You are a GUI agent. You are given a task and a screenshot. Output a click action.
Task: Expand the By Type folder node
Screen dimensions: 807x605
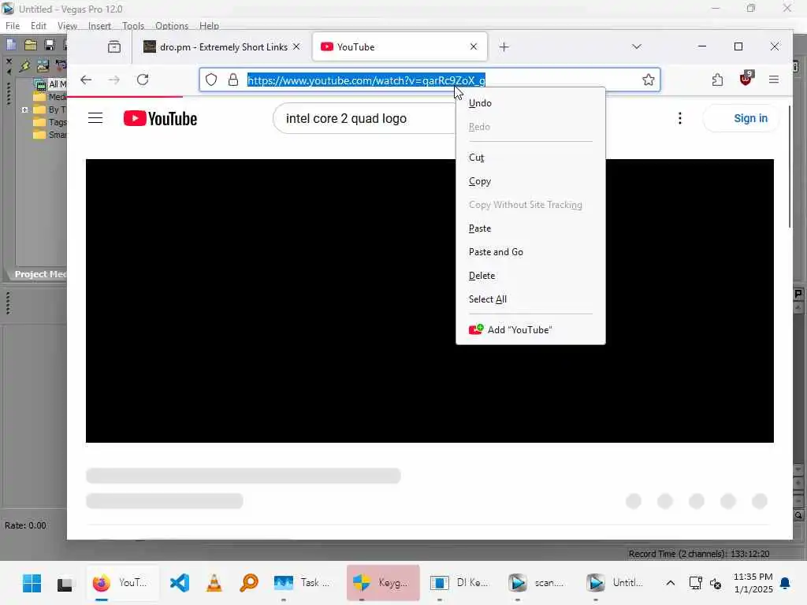[24, 109]
